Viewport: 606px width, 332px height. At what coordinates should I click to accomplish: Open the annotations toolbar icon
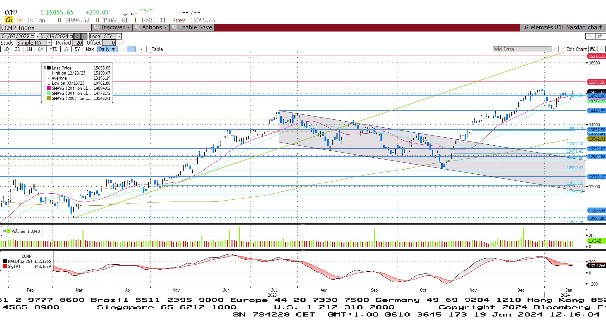593,49
